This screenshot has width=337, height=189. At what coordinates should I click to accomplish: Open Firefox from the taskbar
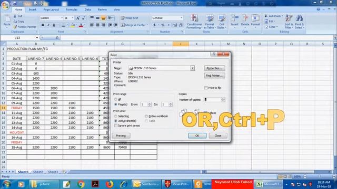click(x=110, y=184)
